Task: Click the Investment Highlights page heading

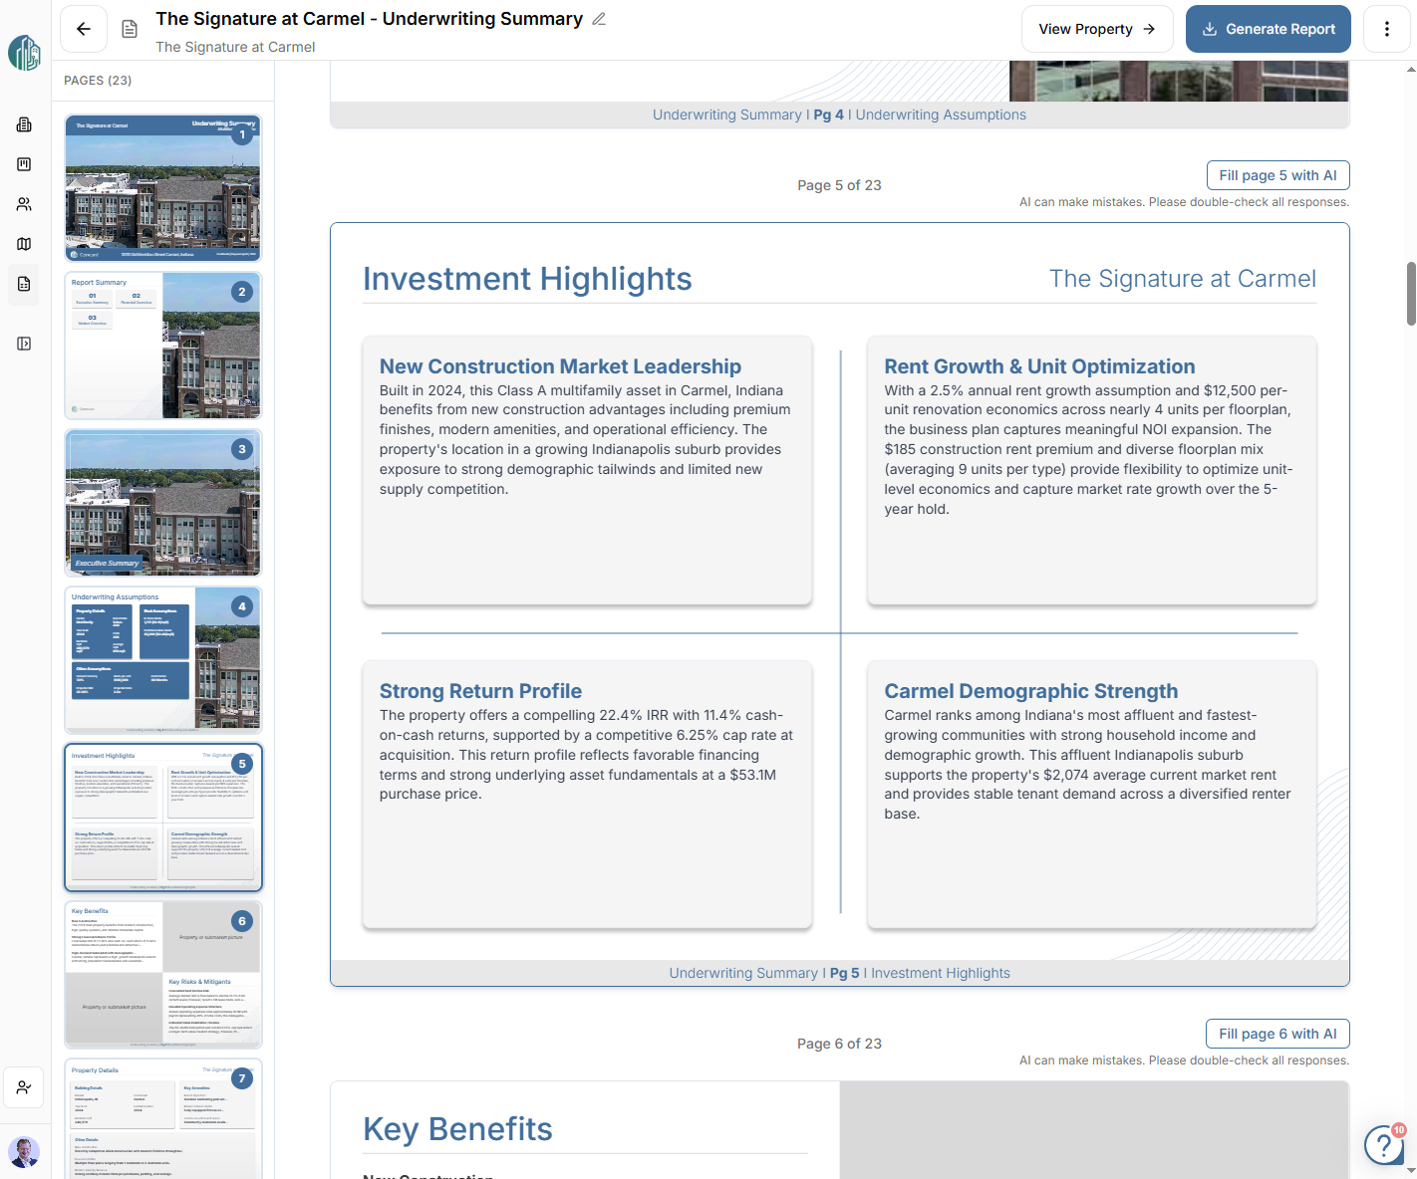Action: coord(527,279)
